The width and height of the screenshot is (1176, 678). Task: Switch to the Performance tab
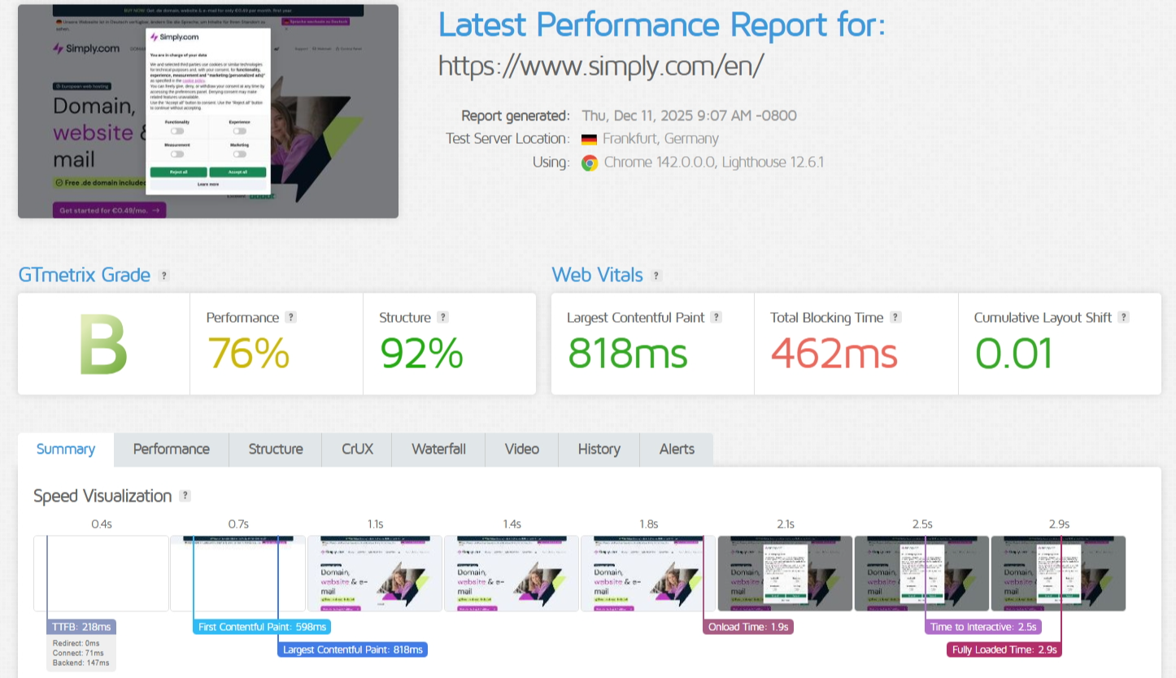tap(172, 449)
